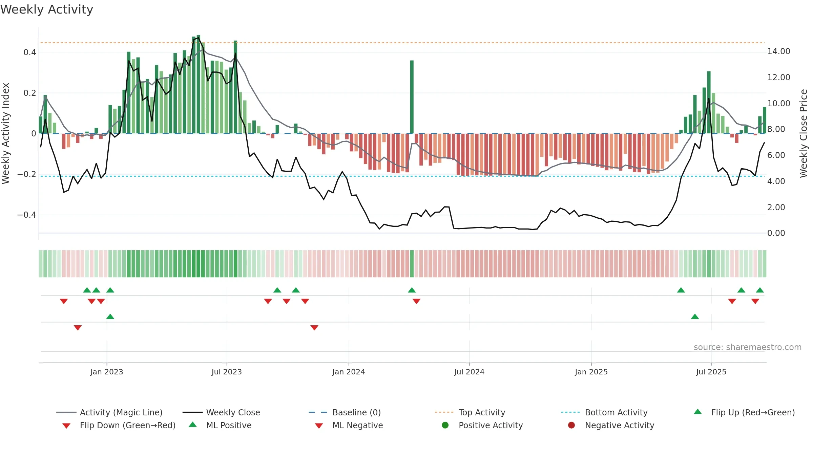
Task: Click the Jul 2023 x-axis label
Action: click(x=227, y=372)
